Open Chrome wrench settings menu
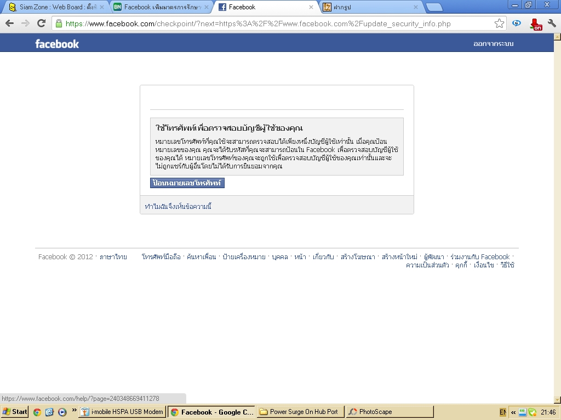 pos(552,24)
